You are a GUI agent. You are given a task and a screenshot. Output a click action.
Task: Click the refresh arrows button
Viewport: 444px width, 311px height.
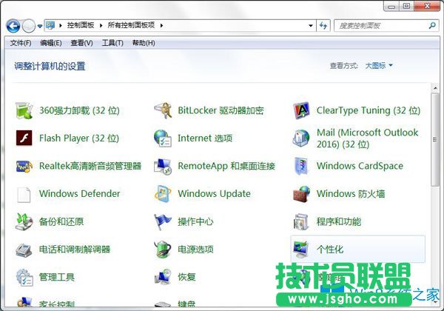pos(323,25)
